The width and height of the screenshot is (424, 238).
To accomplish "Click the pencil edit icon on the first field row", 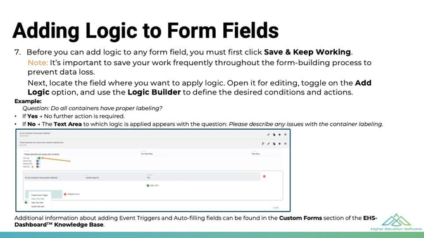I will 268,134.
